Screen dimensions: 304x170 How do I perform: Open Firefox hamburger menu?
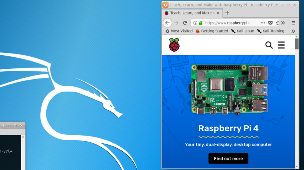click(x=293, y=23)
